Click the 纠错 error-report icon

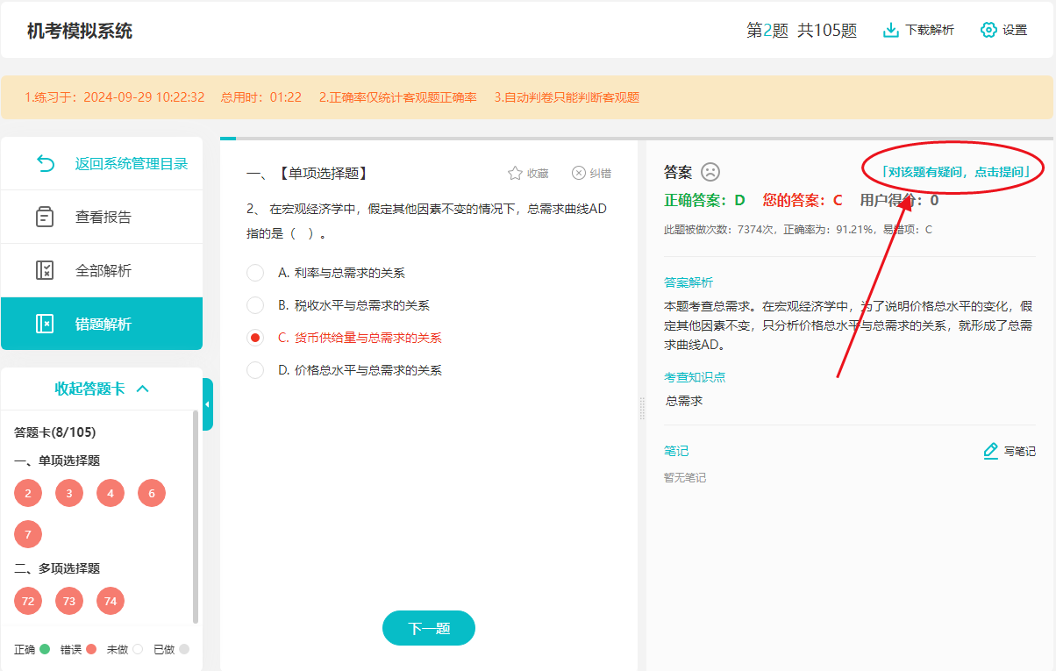point(576,172)
